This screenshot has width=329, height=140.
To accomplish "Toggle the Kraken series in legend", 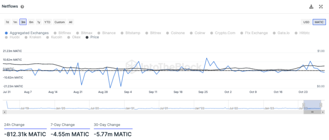I will 33,37.
